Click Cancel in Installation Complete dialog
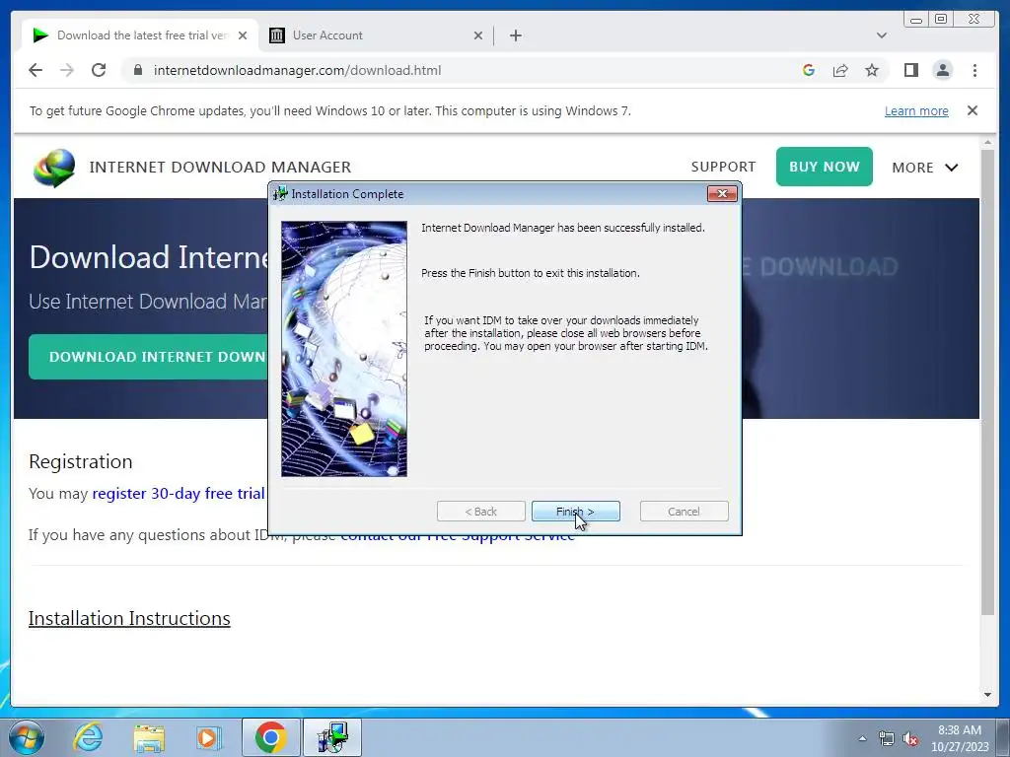1010x757 pixels. [684, 512]
